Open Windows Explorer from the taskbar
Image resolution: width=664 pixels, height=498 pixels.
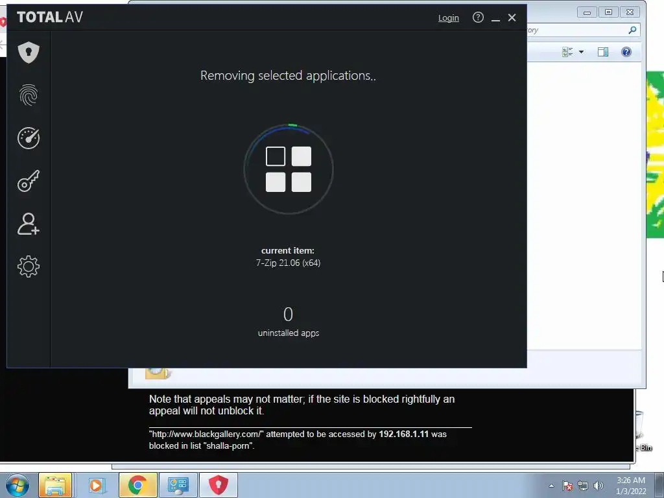point(55,485)
